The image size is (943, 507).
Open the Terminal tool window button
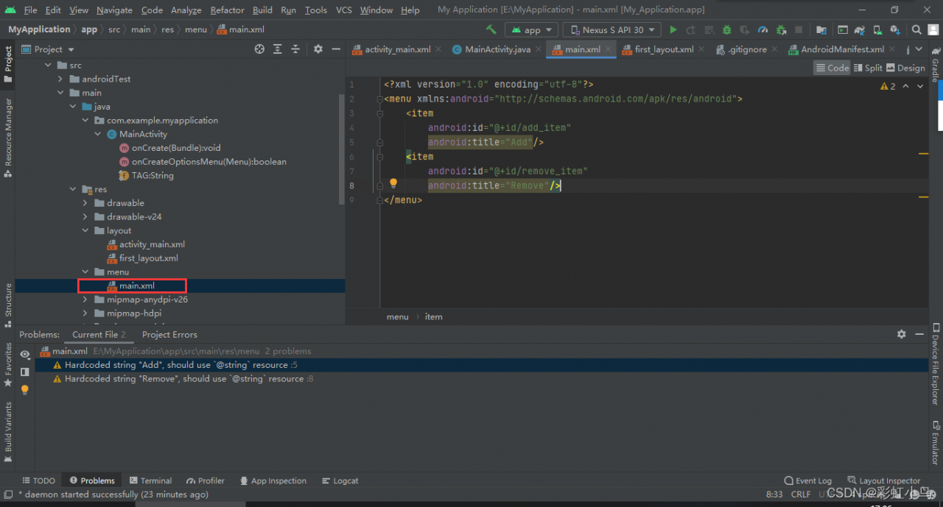pyautogui.click(x=150, y=481)
